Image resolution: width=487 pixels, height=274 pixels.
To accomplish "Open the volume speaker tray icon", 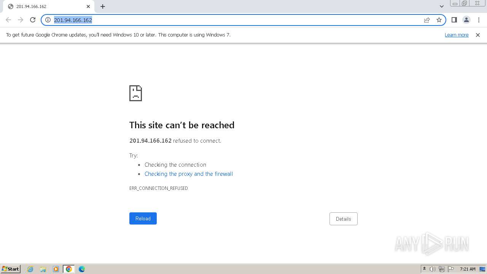I will (433, 269).
